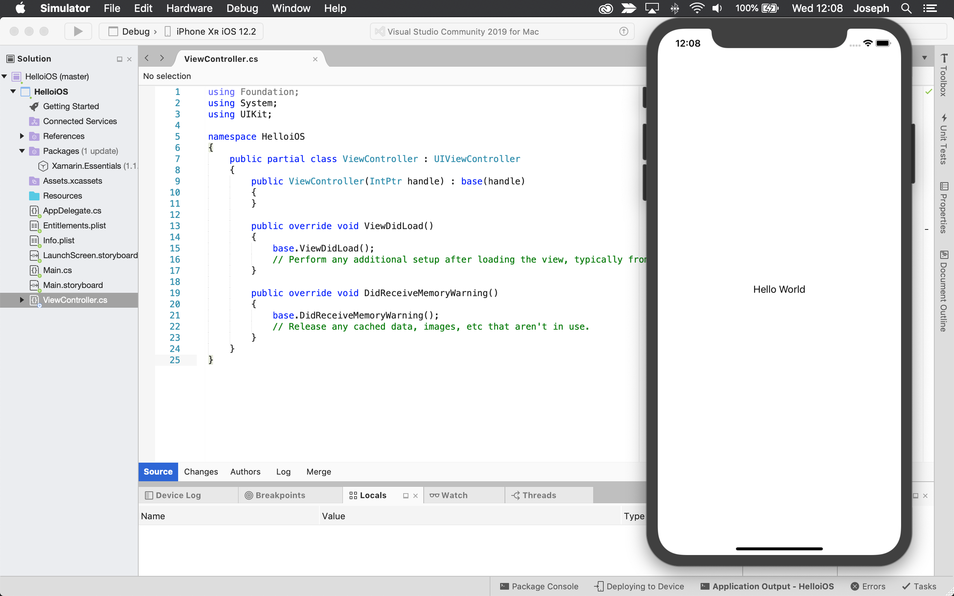Image resolution: width=954 pixels, height=596 pixels.
Task: Navigate back with the left arrow in the editor
Action: pos(147,58)
